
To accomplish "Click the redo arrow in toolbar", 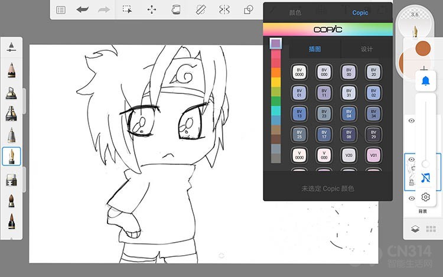I will coord(104,10).
